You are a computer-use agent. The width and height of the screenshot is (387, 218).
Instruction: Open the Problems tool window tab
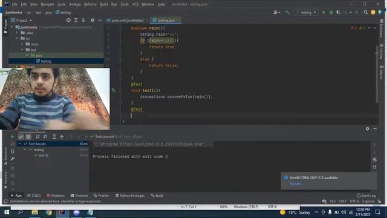point(56,196)
